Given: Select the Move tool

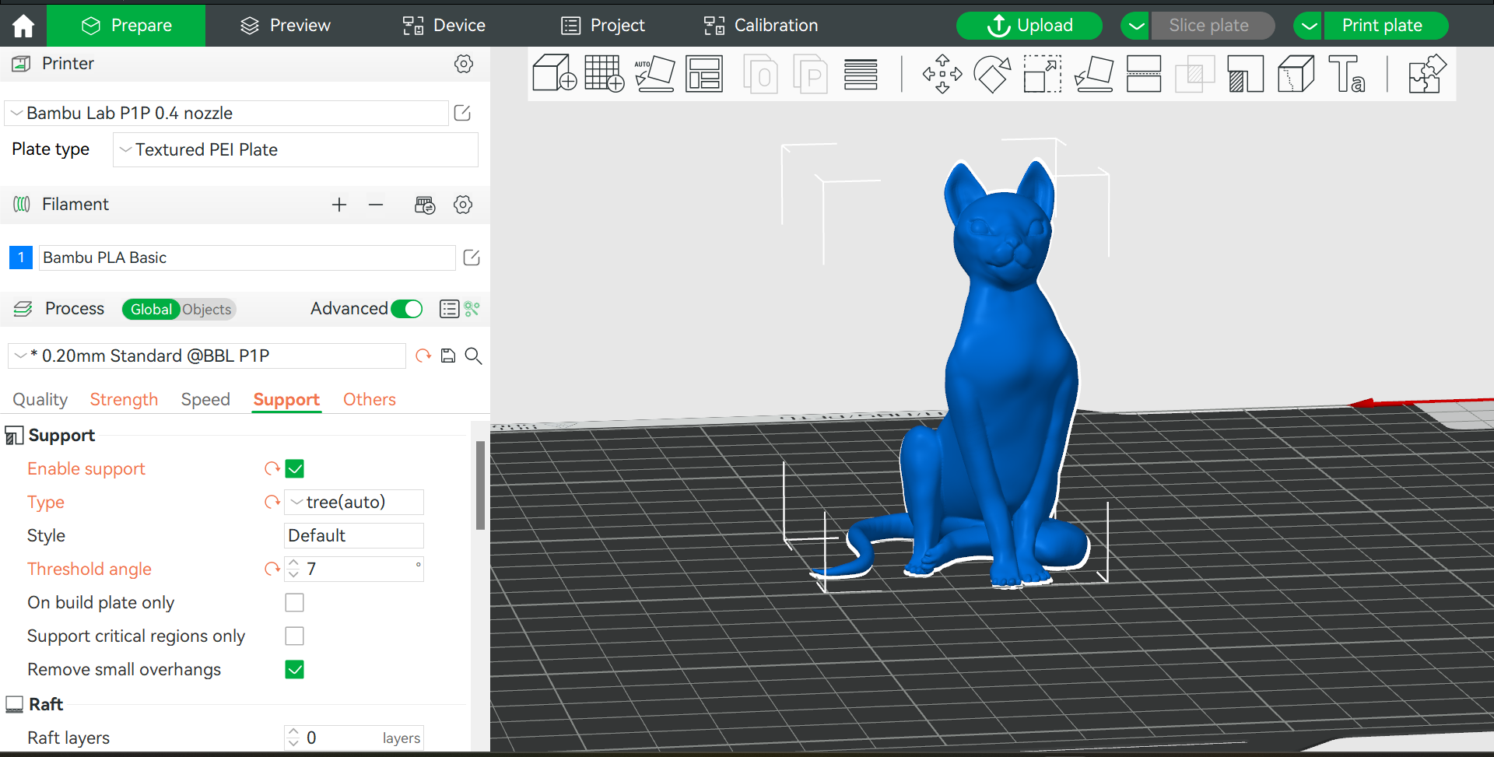Looking at the screenshot, I should [x=942, y=74].
